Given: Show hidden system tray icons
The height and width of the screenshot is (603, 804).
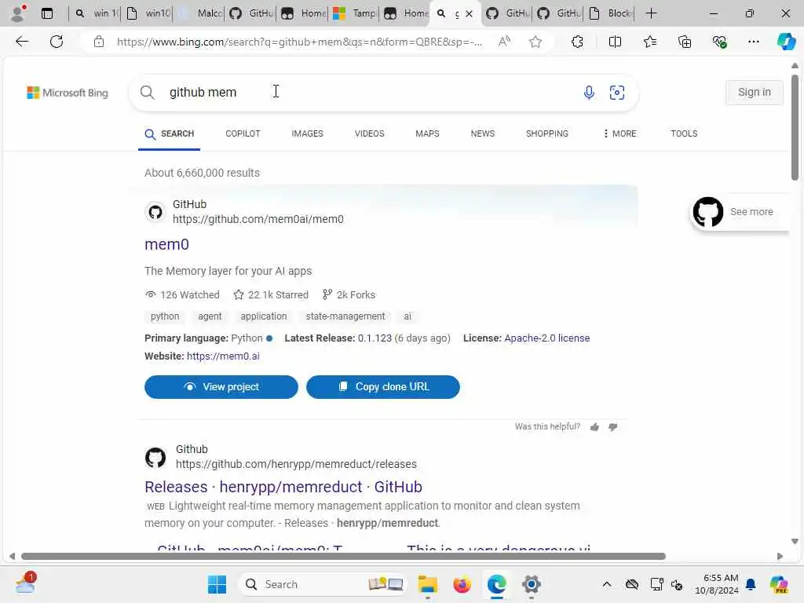Looking at the screenshot, I should [607, 584].
